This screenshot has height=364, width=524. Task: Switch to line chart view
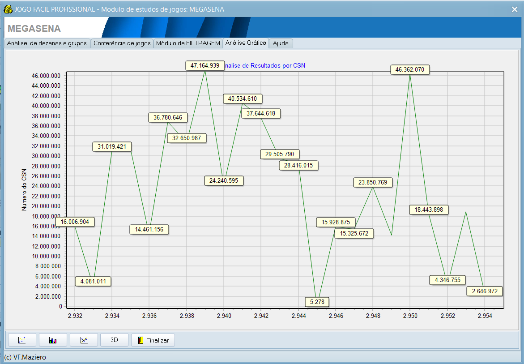coord(84,340)
